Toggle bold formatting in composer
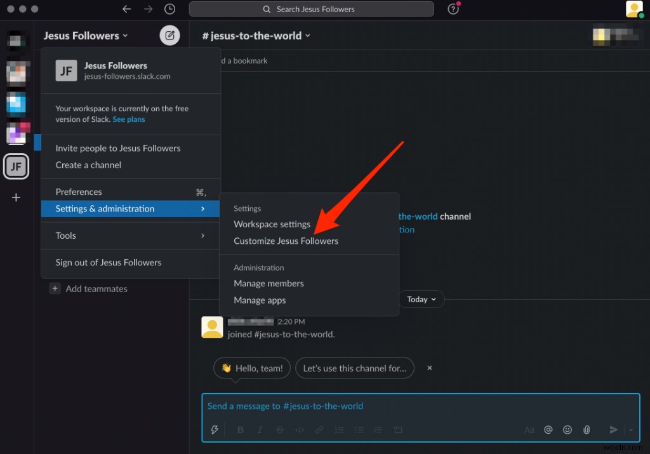Viewport: 650px width, 454px height. (x=241, y=430)
